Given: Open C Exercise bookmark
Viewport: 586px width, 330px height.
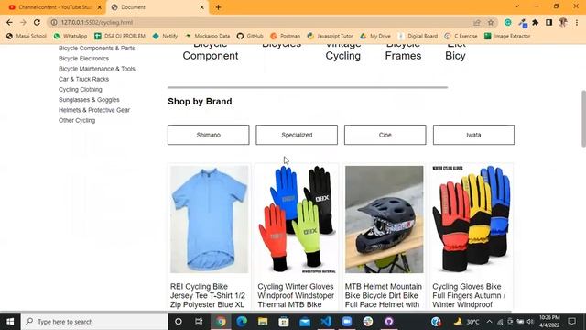Looking at the screenshot, I should [x=461, y=36].
